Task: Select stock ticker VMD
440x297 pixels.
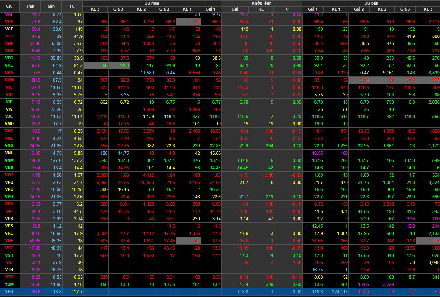Action: 9,124
